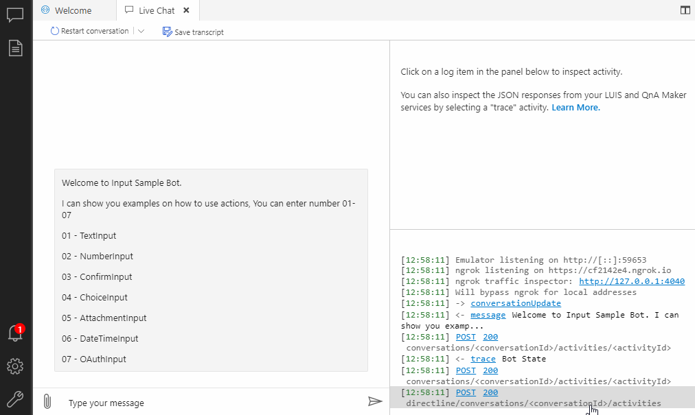Open the Learn More link
Viewport: 695px width, 415px height.
[576, 108]
